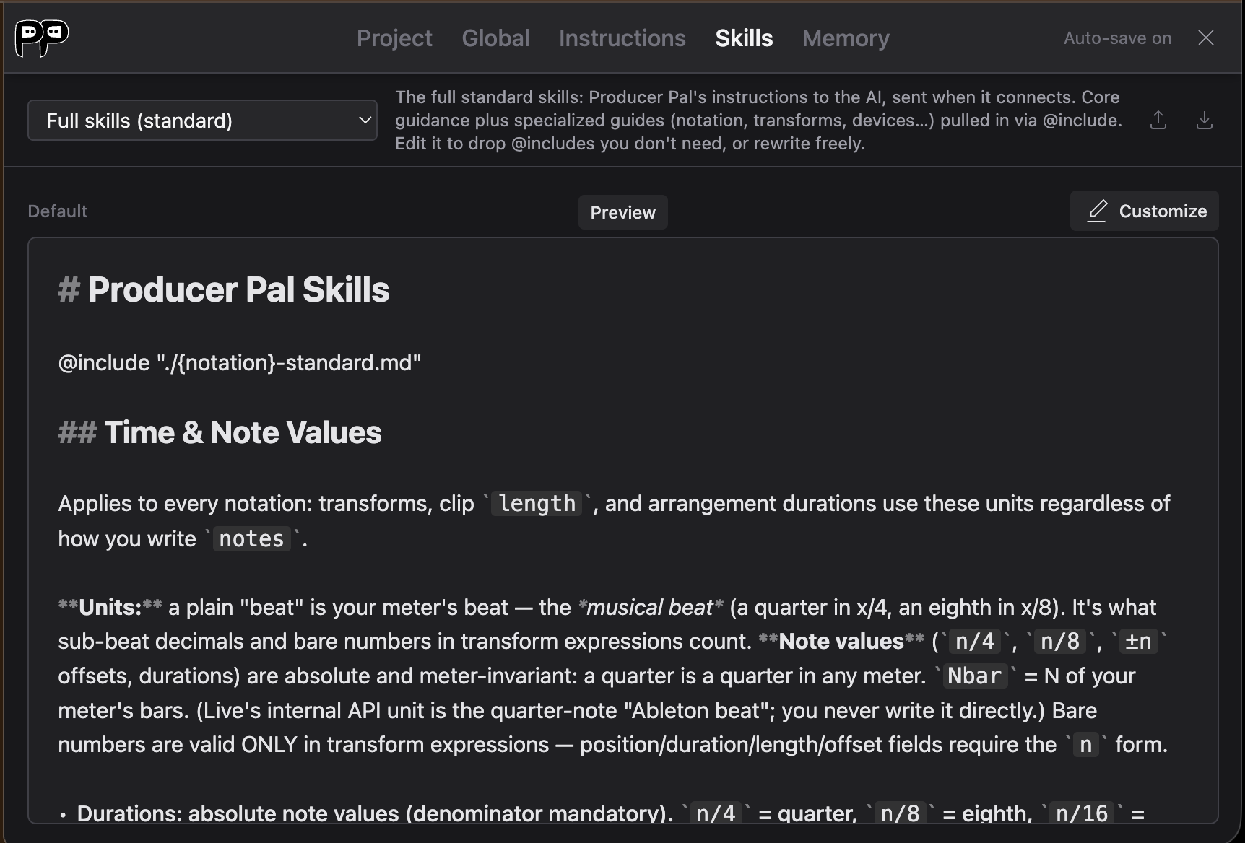
Task: Click the description text about full standard skills
Action: click(x=758, y=120)
